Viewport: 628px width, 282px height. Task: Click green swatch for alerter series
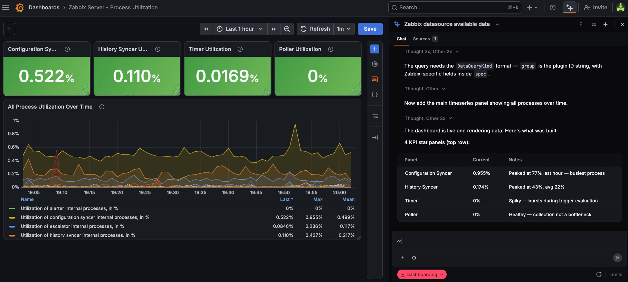[x=12, y=209]
